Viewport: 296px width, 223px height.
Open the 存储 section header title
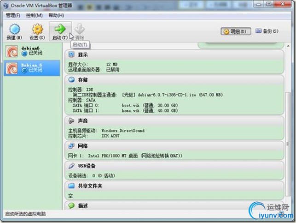[83, 80]
